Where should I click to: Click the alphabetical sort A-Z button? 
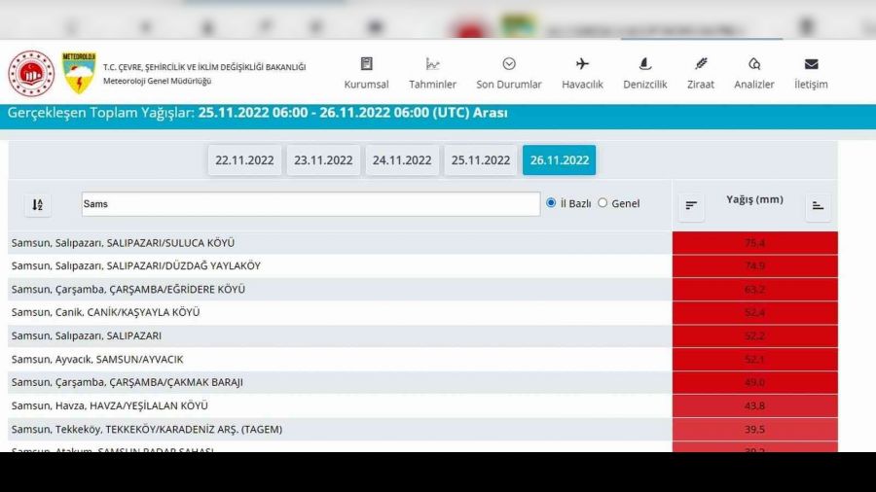pos(38,204)
